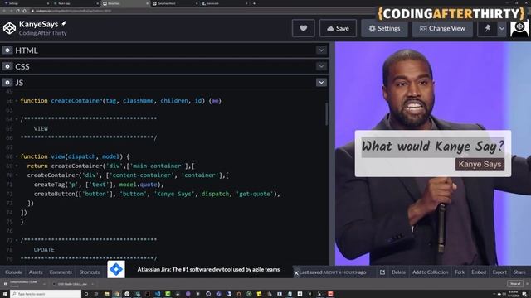
Task: Fold the view function at line 68
Action: [x=17, y=156]
